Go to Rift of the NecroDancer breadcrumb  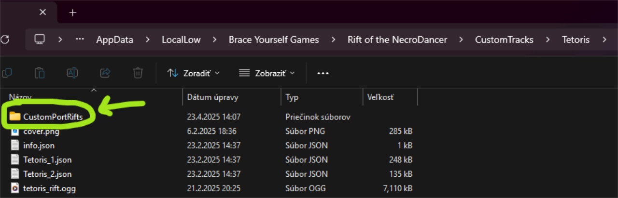397,40
